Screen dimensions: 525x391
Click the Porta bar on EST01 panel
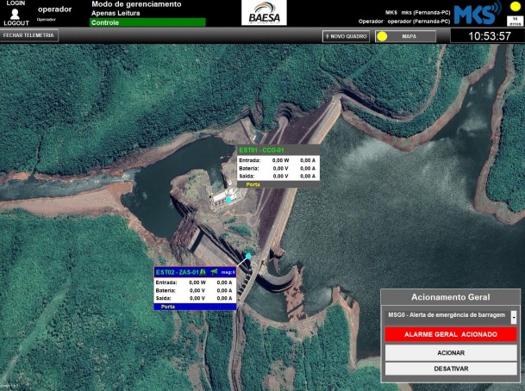(x=253, y=184)
